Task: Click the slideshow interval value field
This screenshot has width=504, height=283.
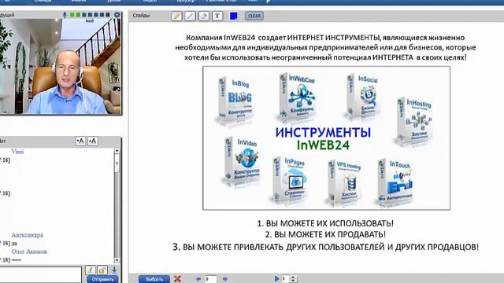Action: (285, 279)
